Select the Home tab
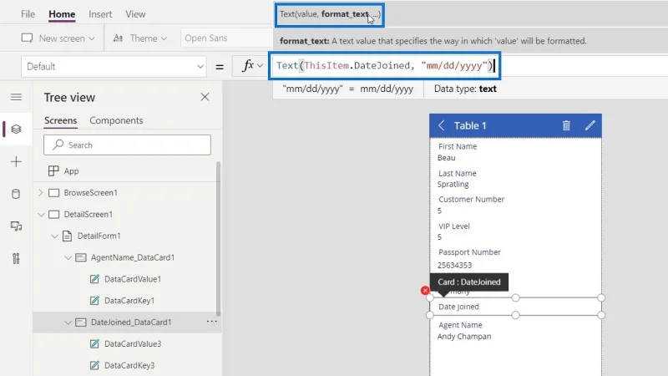The width and height of the screenshot is (668, 376). coord(62,14)
